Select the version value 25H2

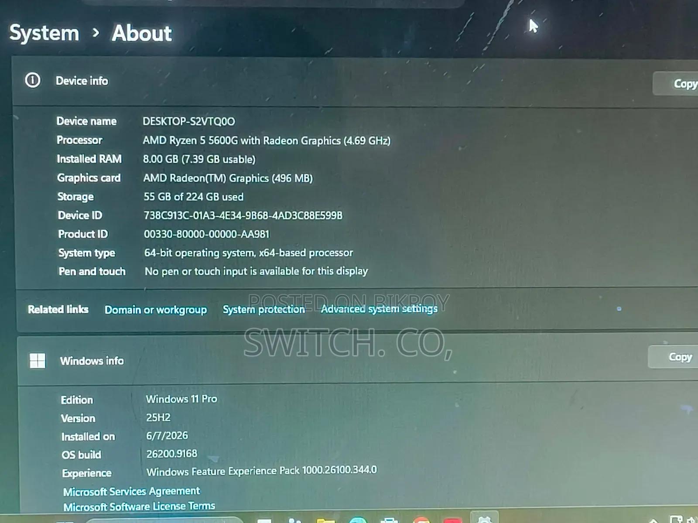click(158, 417)
